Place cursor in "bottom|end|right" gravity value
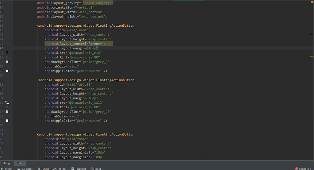 click(x=98, y=3)
